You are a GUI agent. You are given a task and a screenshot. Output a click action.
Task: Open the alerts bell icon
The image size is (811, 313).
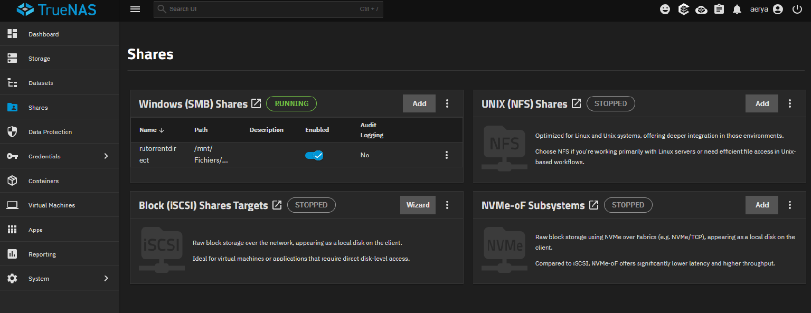click(737, 10)
